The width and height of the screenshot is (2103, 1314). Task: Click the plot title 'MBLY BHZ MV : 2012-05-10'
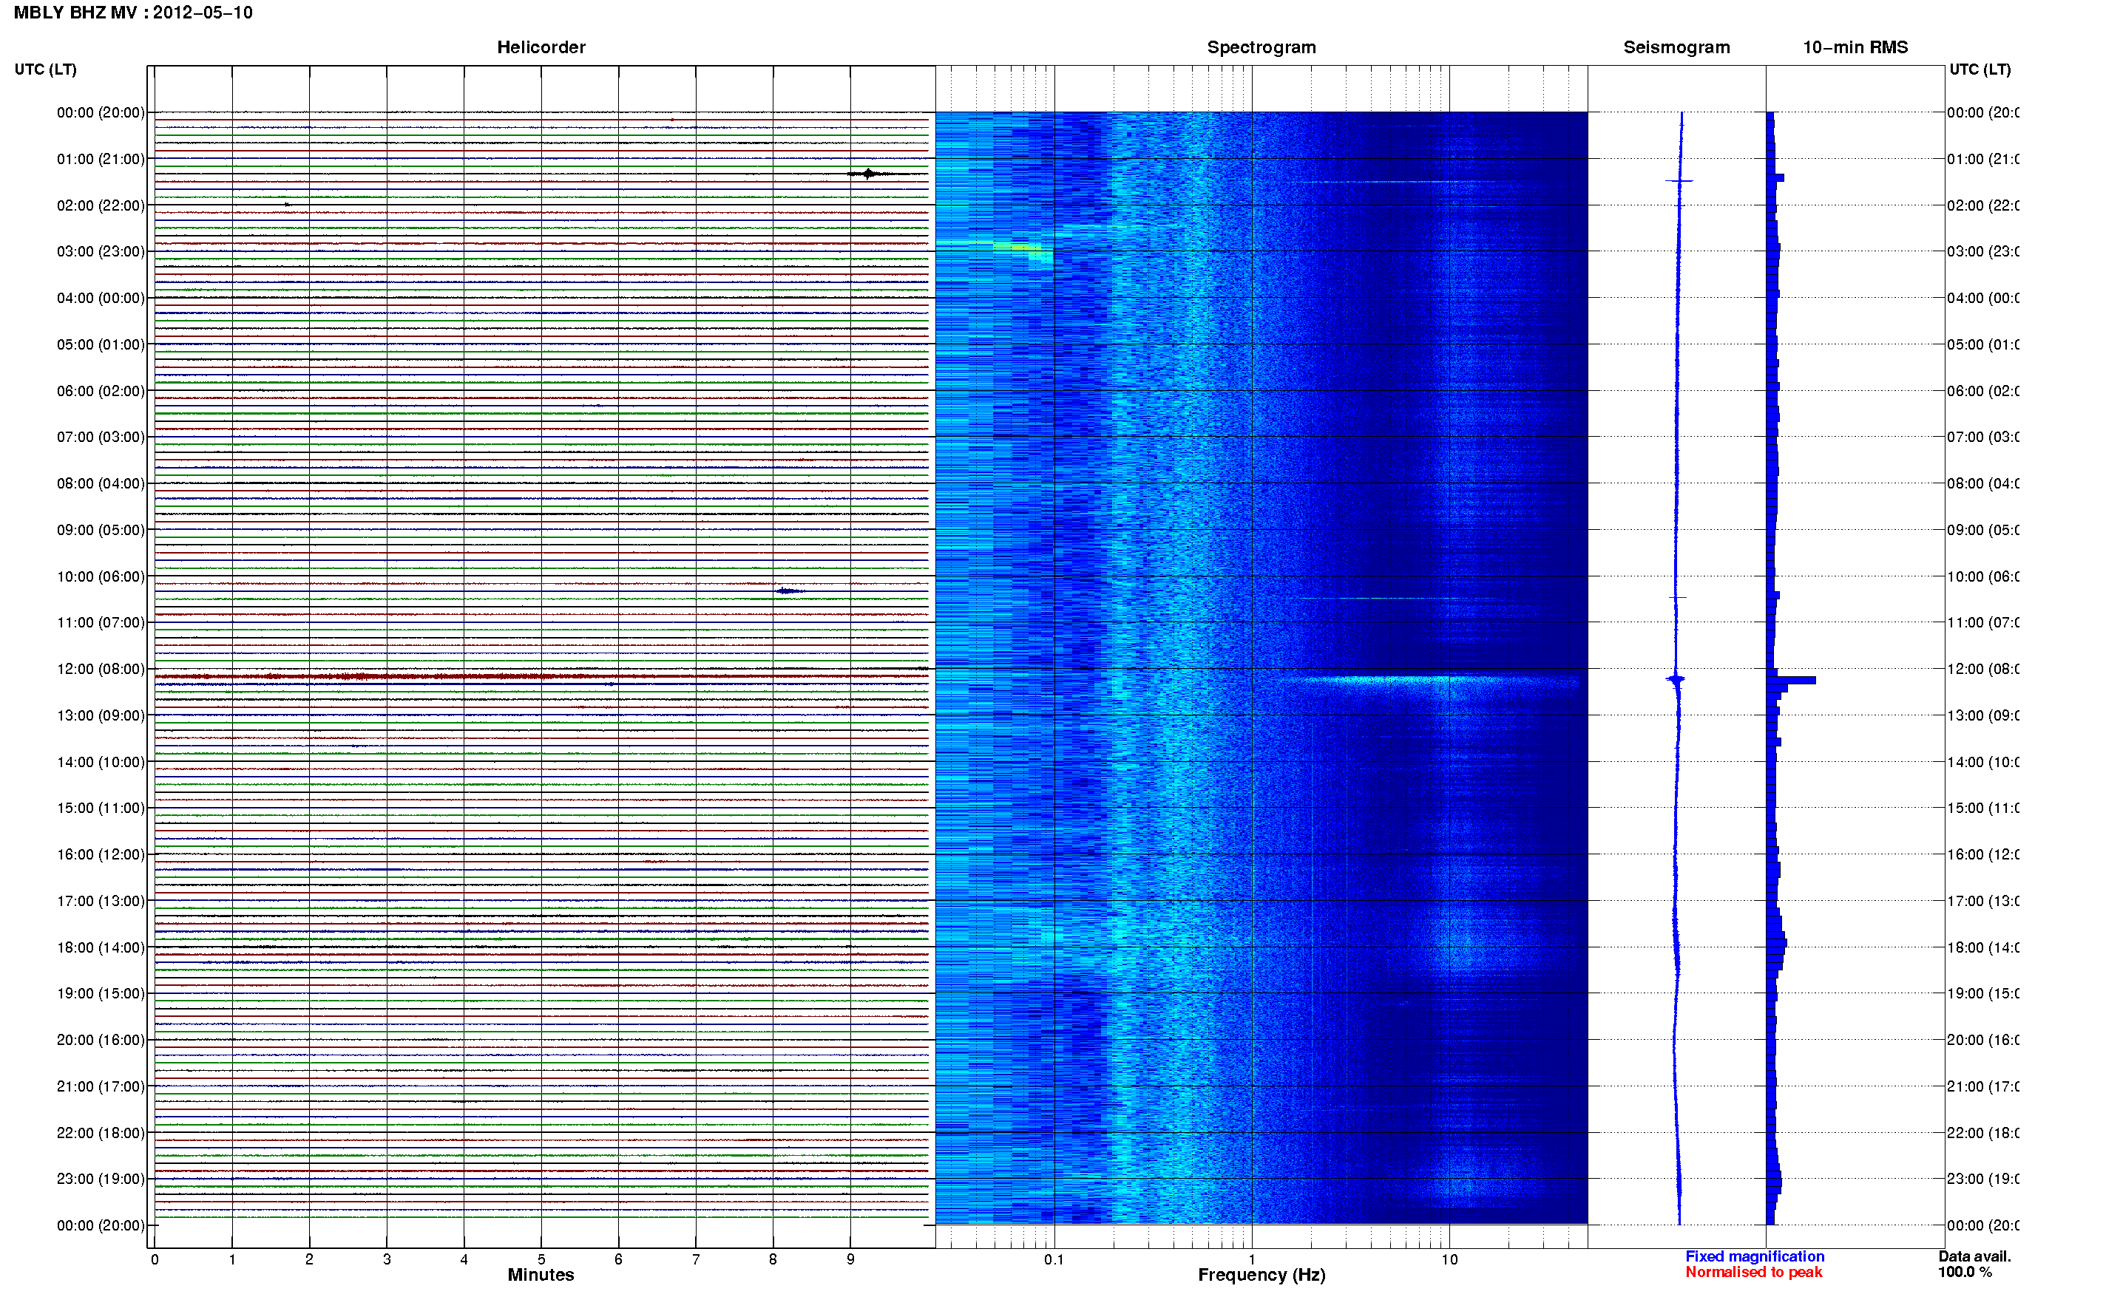(x=133, y=13)
